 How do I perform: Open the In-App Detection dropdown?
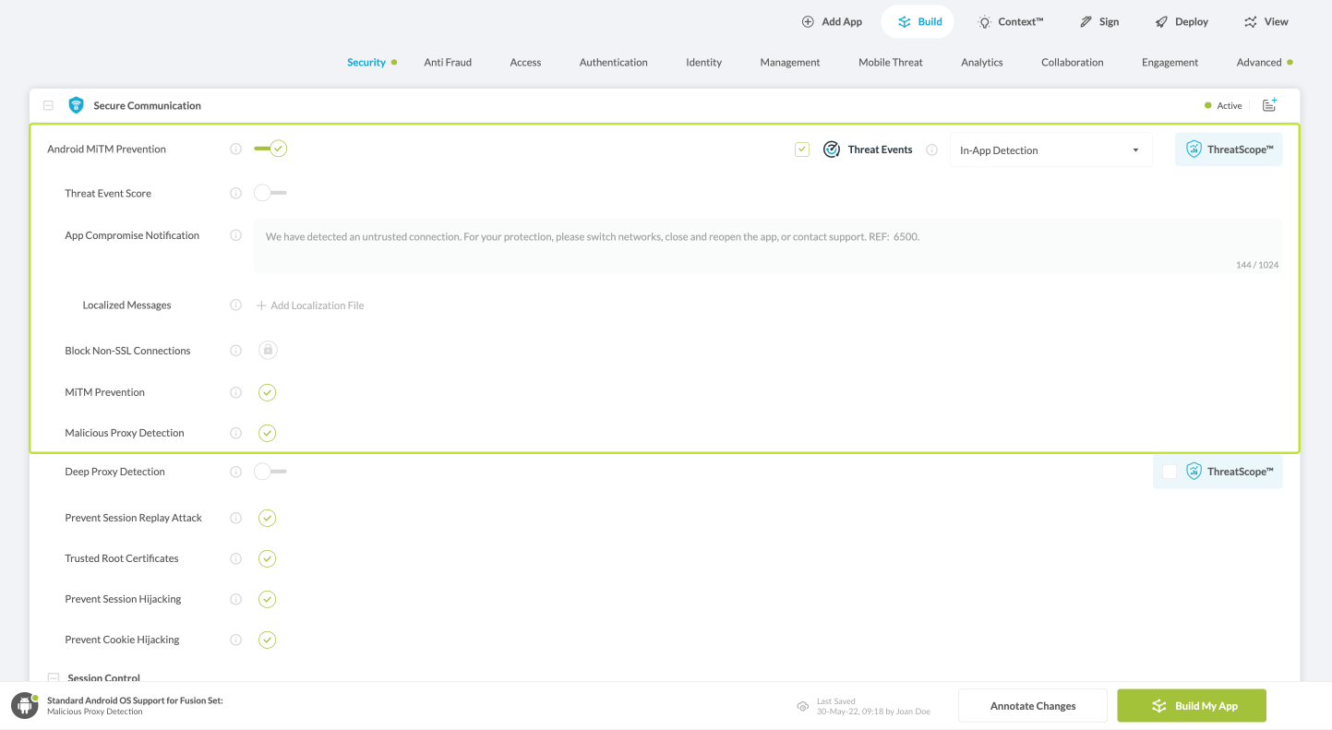[x=1050, y=150]
